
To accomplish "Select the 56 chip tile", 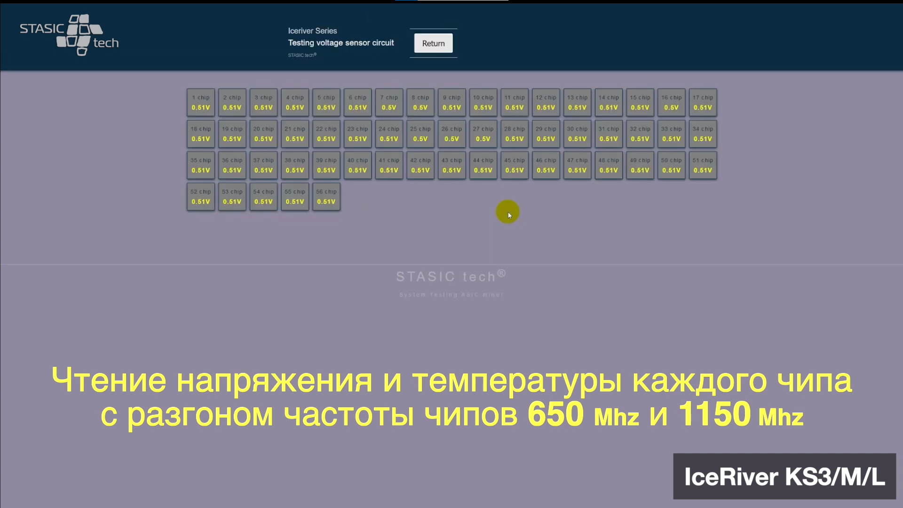I will 326,197.
